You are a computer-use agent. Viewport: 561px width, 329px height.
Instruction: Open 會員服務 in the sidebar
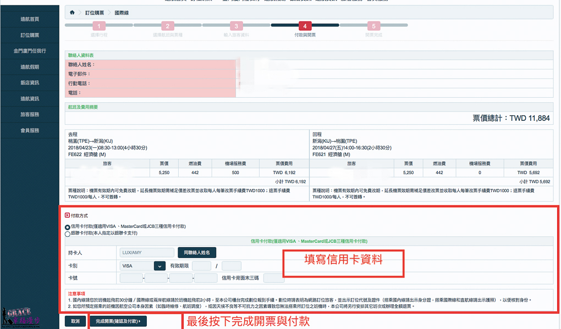[30, 130]
